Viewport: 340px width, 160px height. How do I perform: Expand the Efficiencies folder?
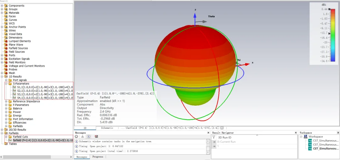click(6, 123)
